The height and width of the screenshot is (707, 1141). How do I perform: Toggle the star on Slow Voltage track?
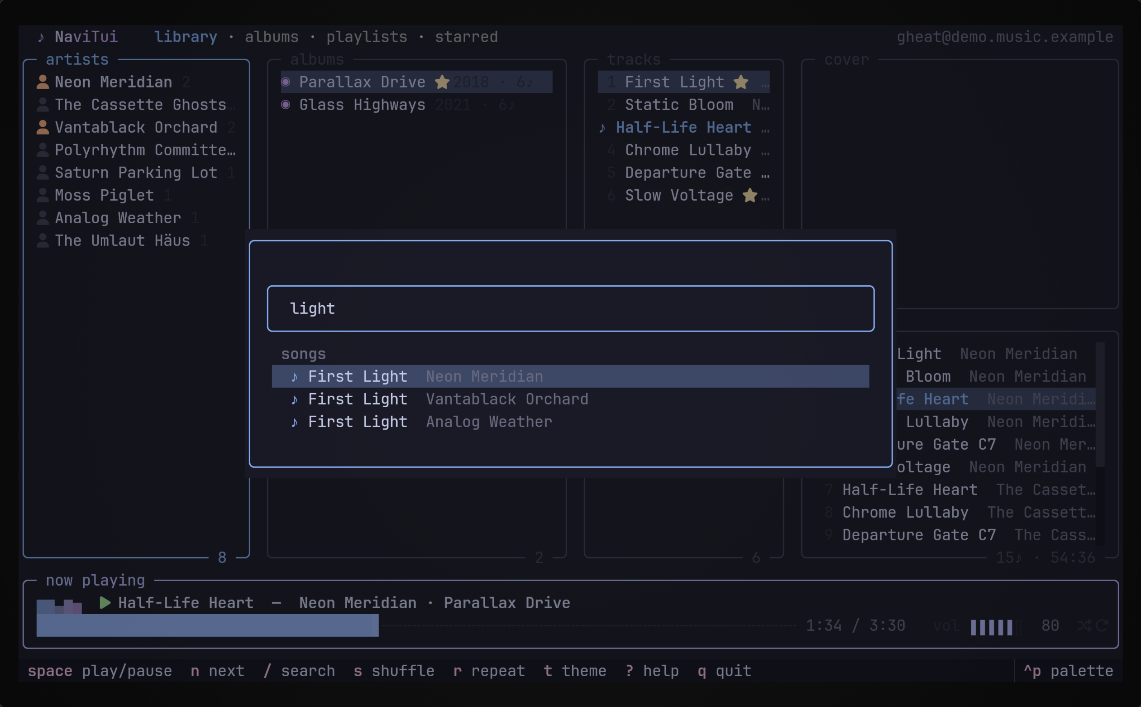pyautogui.click(x=750, y=195)
